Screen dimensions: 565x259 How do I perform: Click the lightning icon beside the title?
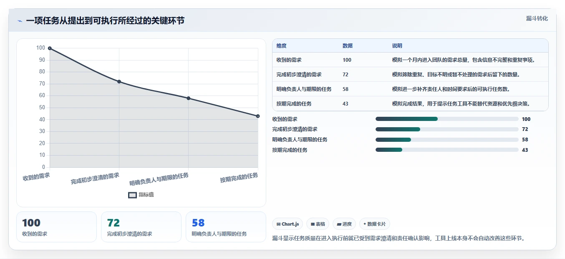tap(20, 21)
